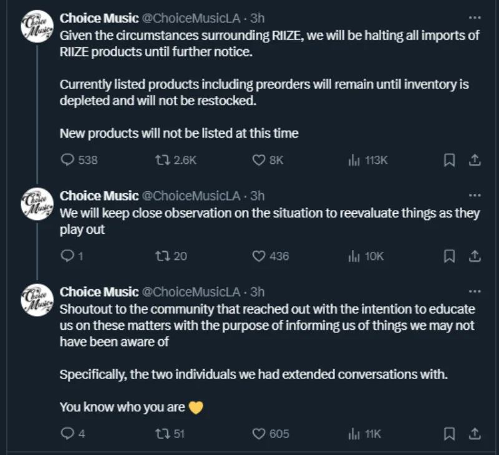Click Choice Music avatar on second tweet
The height and width of the screenshot is (455, 499).
pyautogui.click(x=37, y=204)
